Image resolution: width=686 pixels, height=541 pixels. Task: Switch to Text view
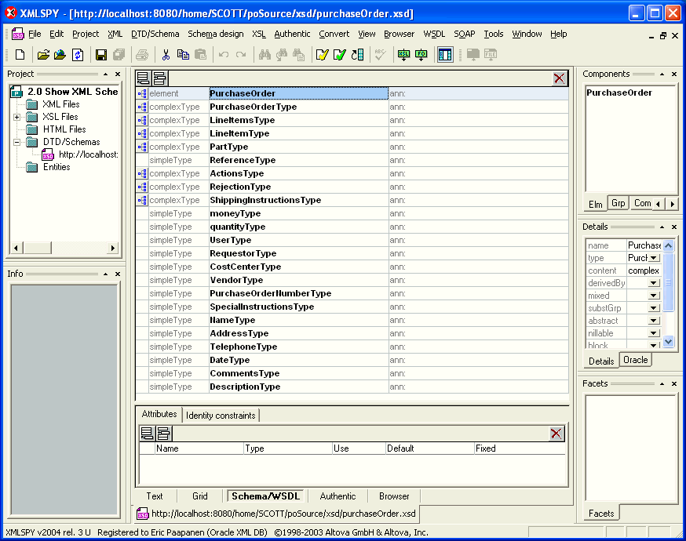(155, 496)
